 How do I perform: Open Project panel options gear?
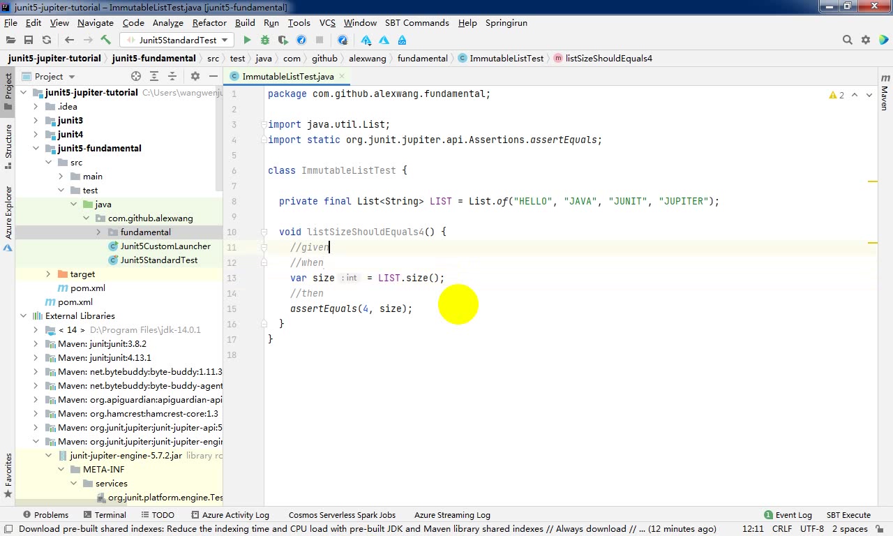click(x=195, y=76)
